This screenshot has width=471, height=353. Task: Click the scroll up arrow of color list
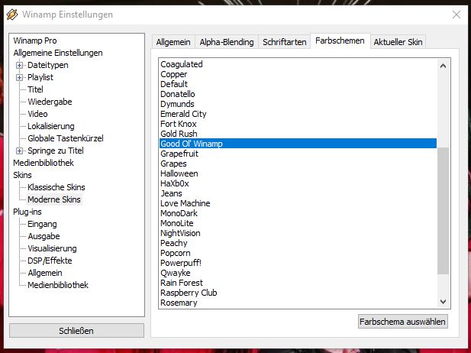click(443, 66)
